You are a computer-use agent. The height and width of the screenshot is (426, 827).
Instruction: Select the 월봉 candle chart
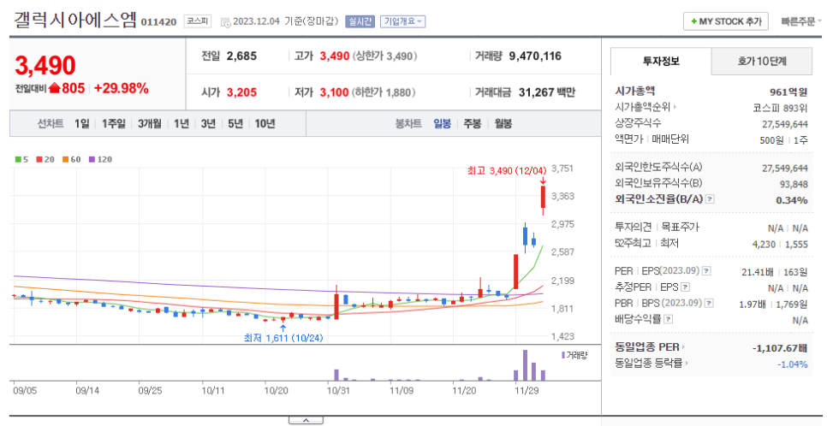coord(503,124)
